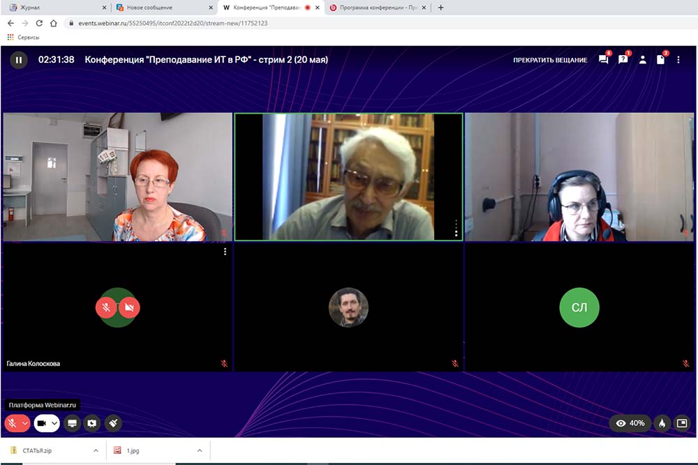
Task: Open the webinar header more-options menu
Action: point(678,59)
